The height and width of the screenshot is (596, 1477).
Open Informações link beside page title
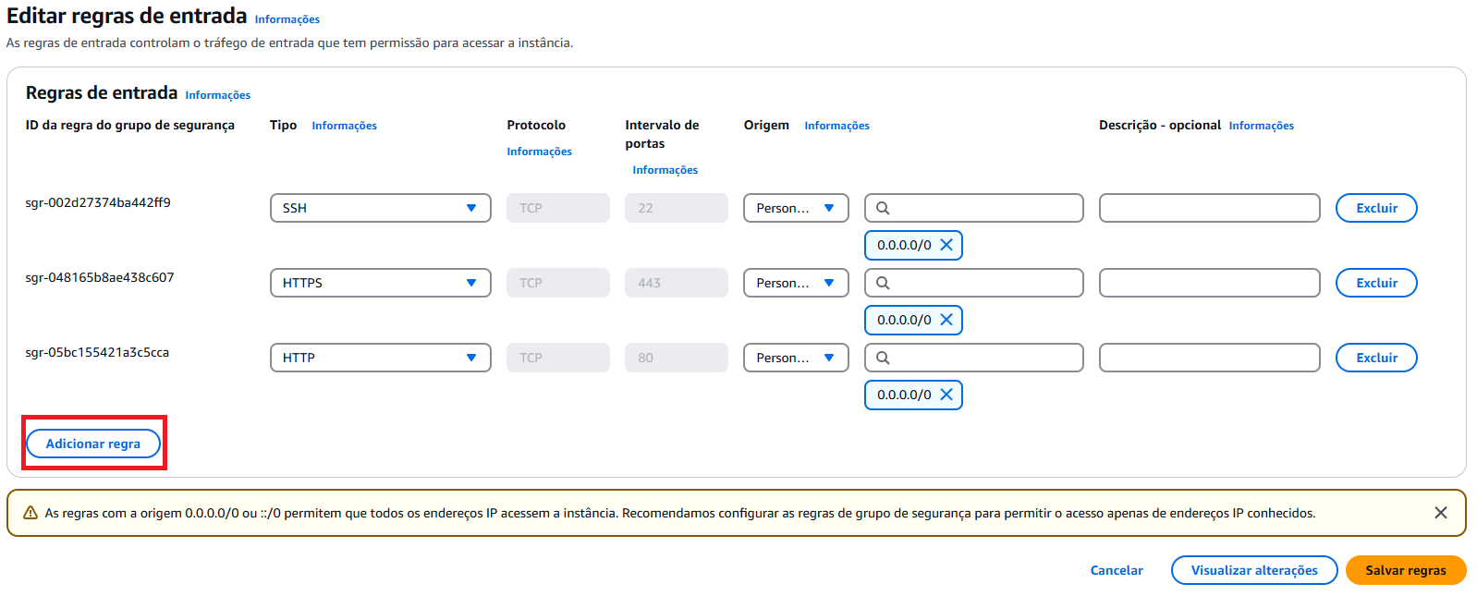pyautogui.click(x=287, y=19)
